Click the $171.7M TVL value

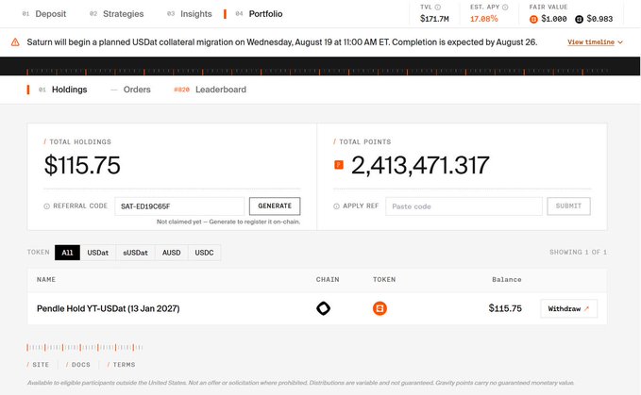pos(434,19)
